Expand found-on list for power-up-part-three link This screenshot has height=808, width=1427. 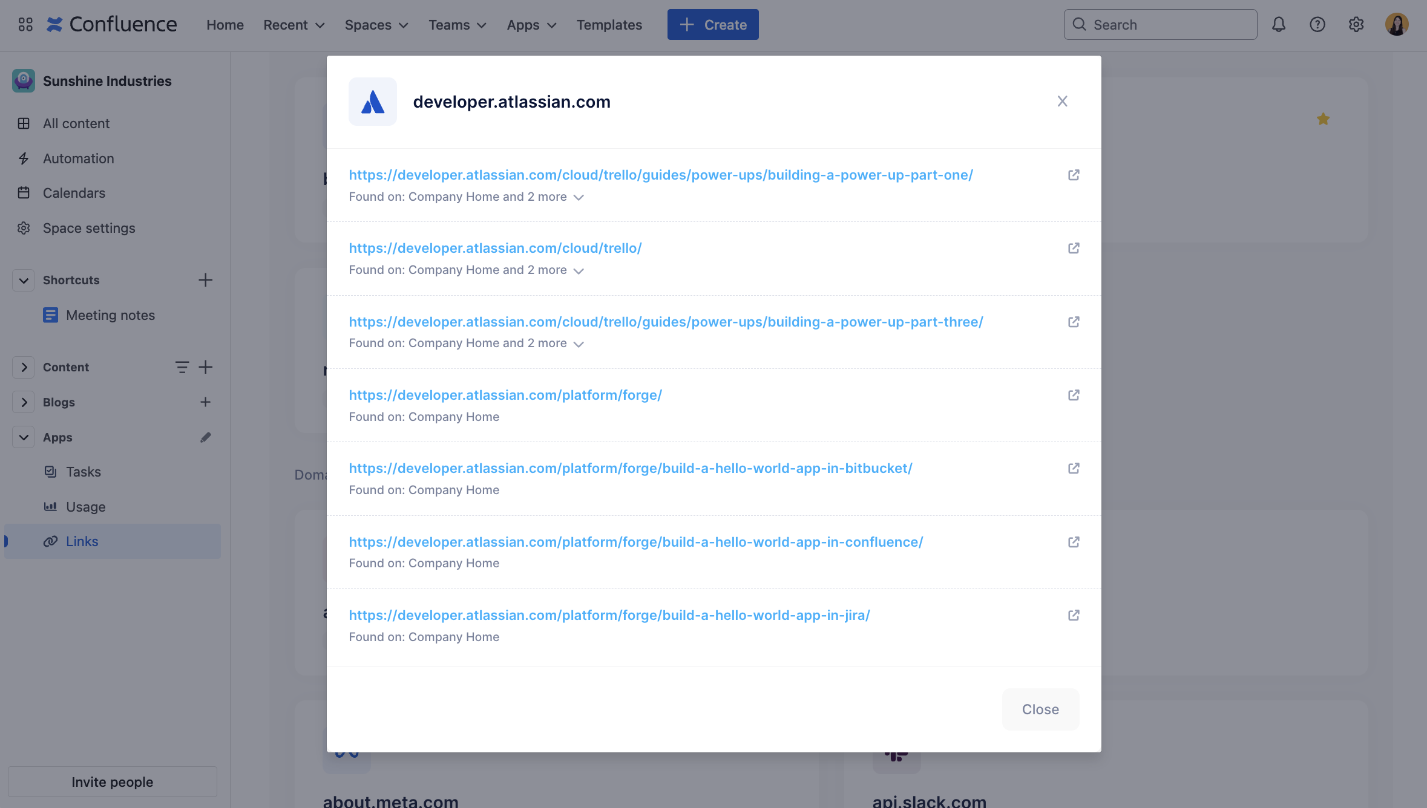[x=578, y=344]
